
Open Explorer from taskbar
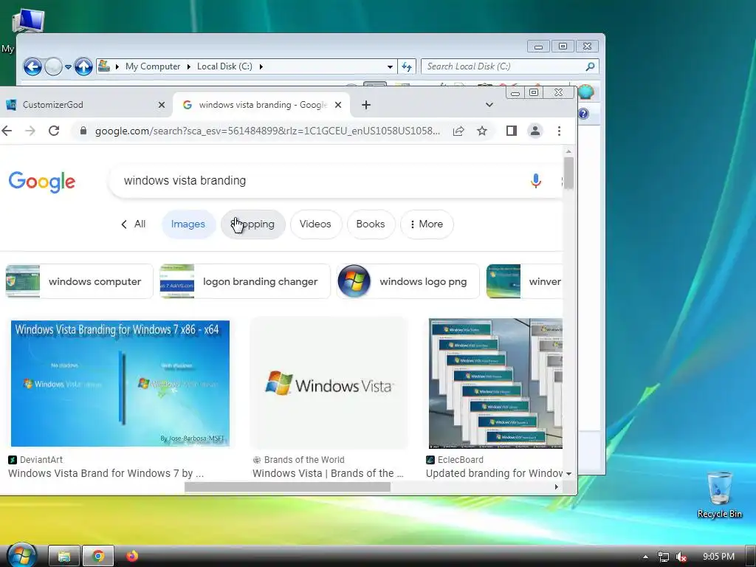[64, 557]
